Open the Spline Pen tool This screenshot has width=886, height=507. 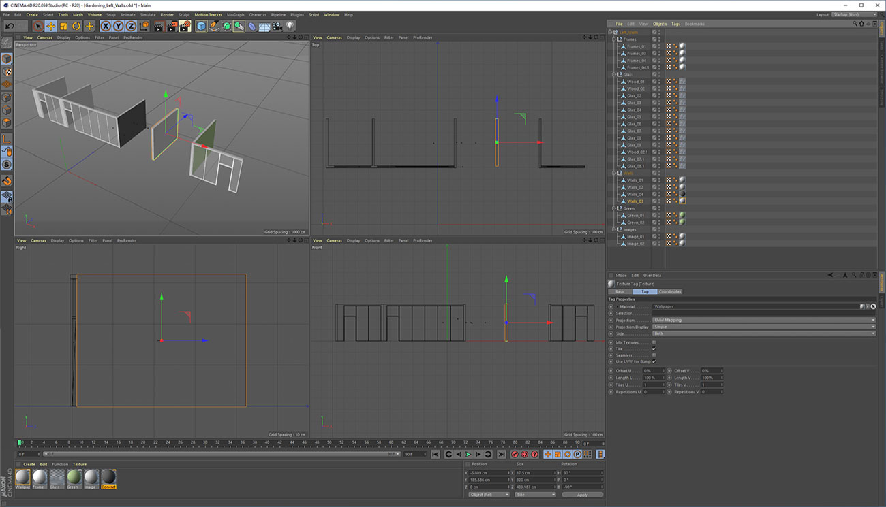(214, 26)
